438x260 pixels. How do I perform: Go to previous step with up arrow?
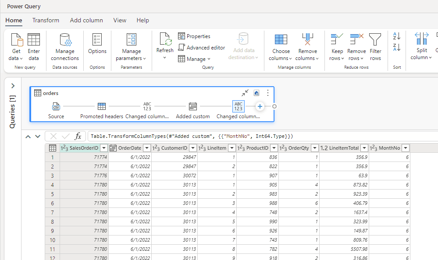pyautogui.click(x=28, y=137)
